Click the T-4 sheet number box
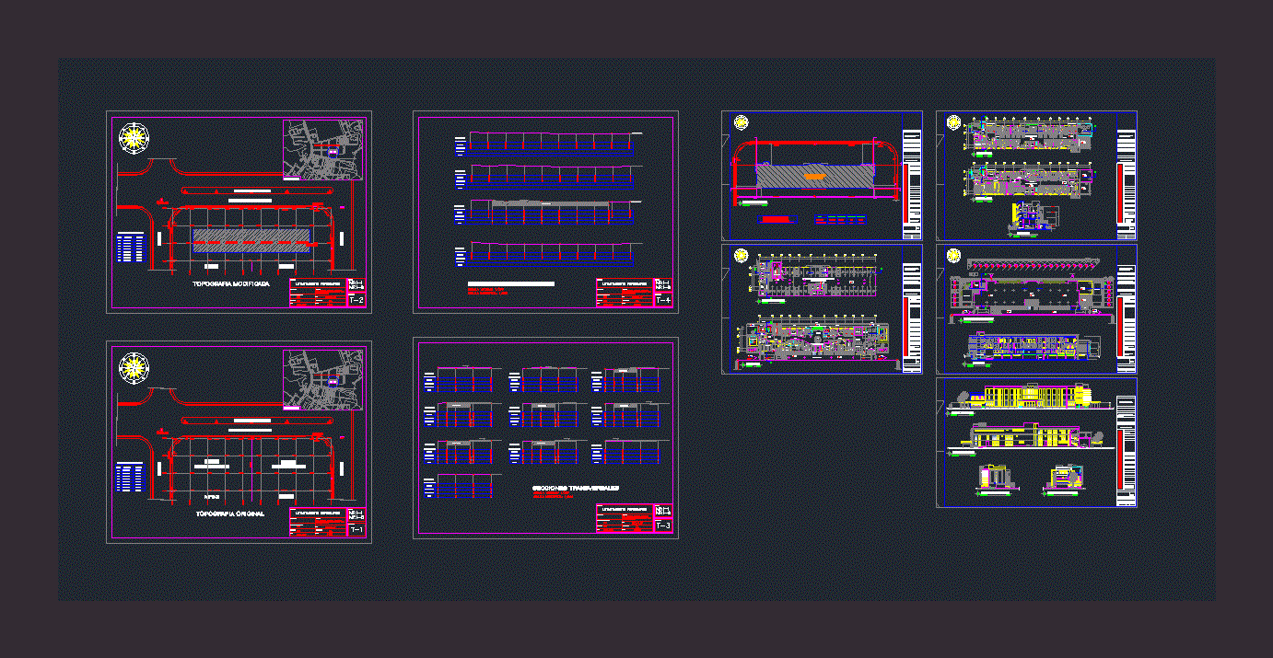Image resolution: width=1273 pixels, height=658 pixels. 662,300
